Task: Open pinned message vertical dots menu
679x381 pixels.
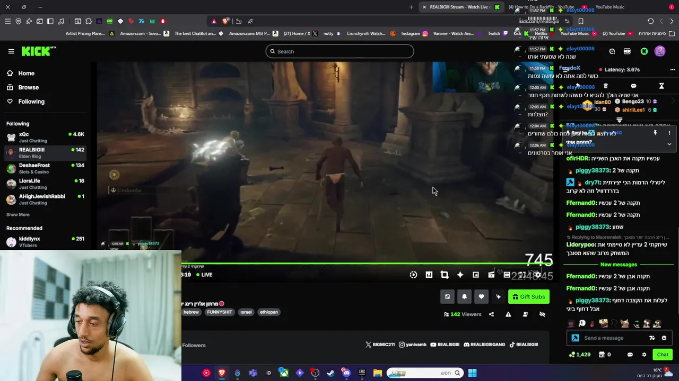Action: 669,133
